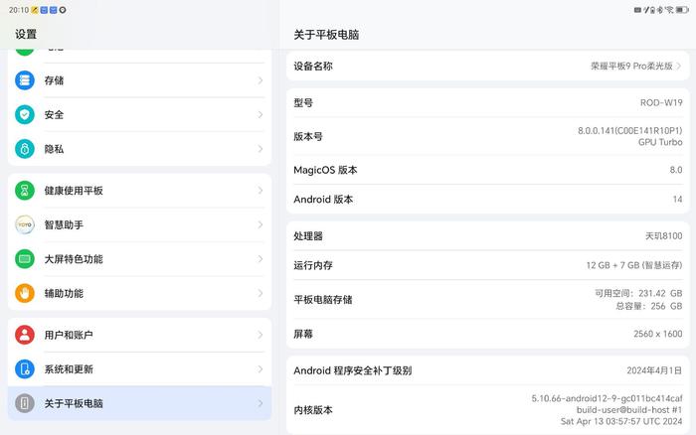This screenshot has width=696, height=435.
Task: Tap the MagicOS 版本 row
Action: 488,170
